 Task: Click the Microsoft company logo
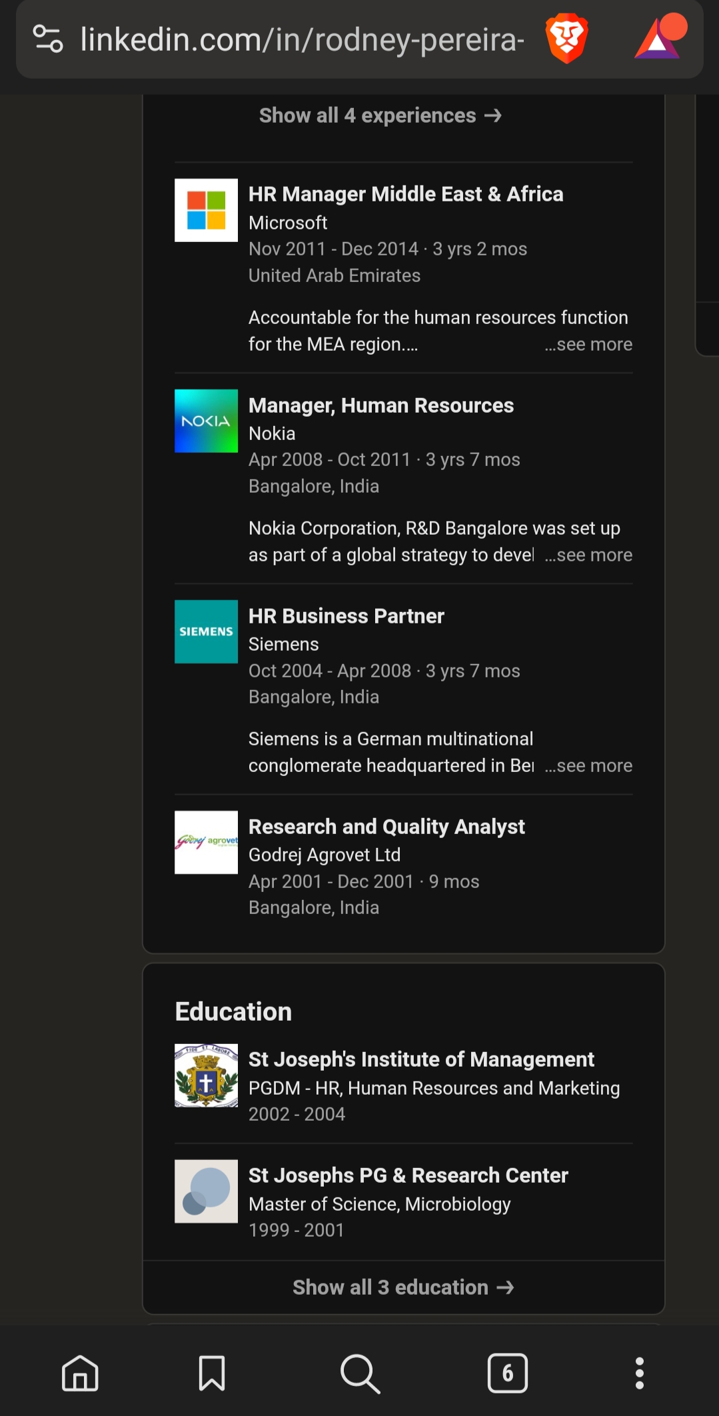click(206, 210)
